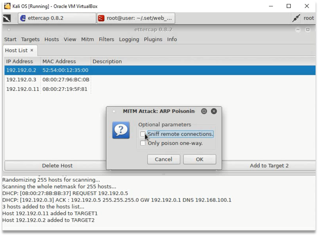Open the Plugins menu
This screenshot has height=235, width=318.
coord(153,39)
